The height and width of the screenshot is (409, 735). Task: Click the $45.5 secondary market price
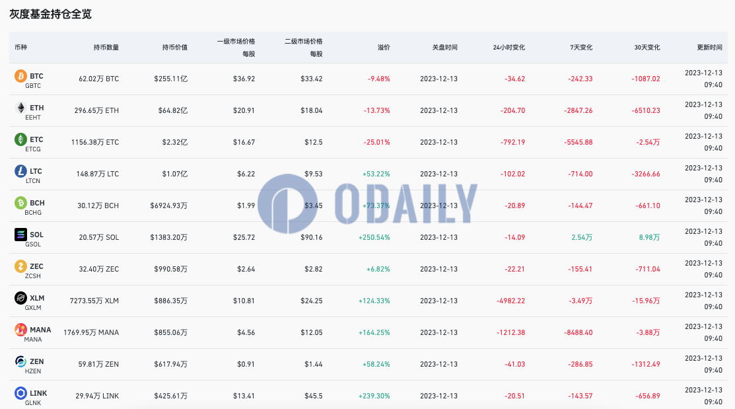313,396
